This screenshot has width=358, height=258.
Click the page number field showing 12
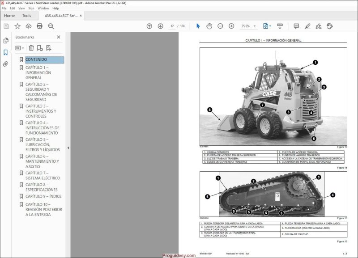tap(172, 25)
